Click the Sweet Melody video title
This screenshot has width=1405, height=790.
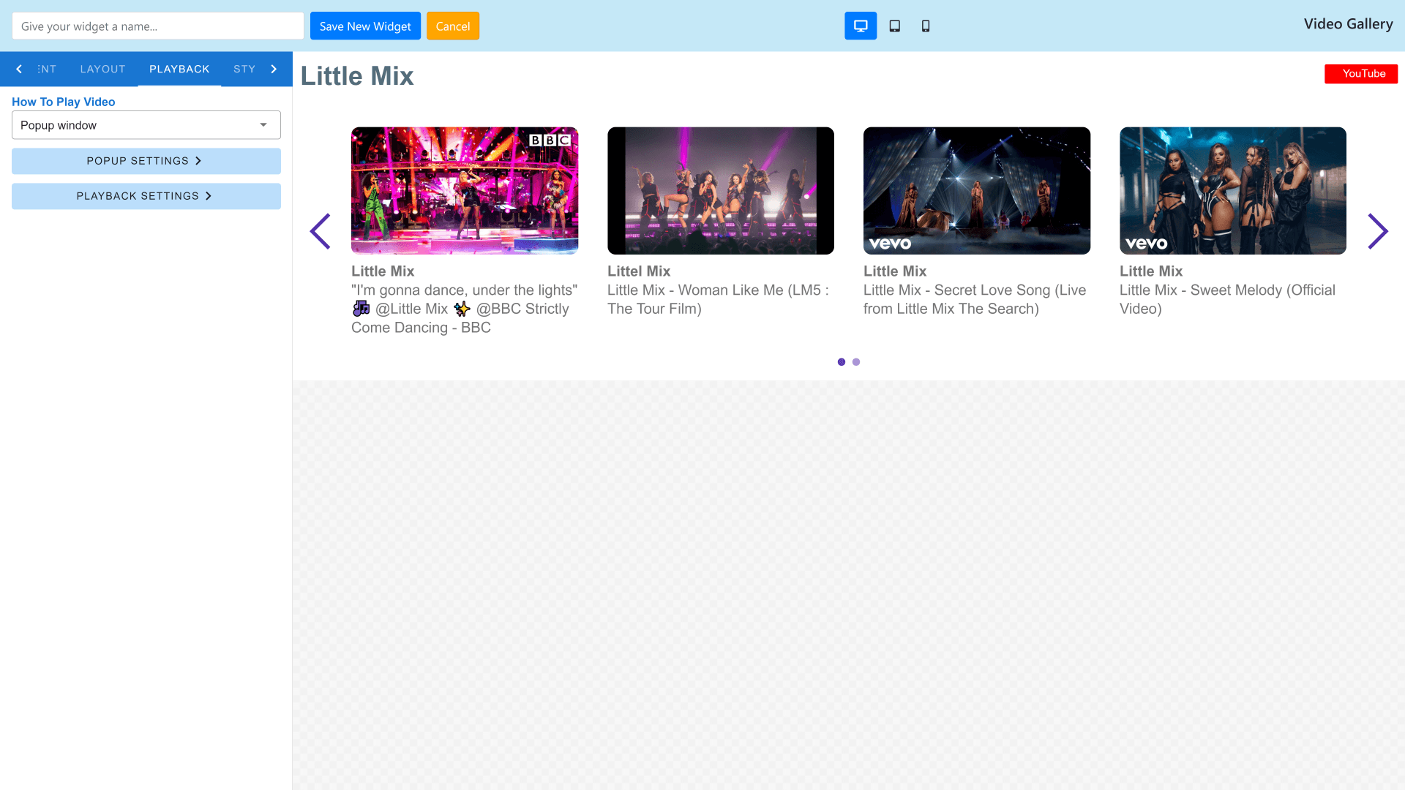[1227, 299]
